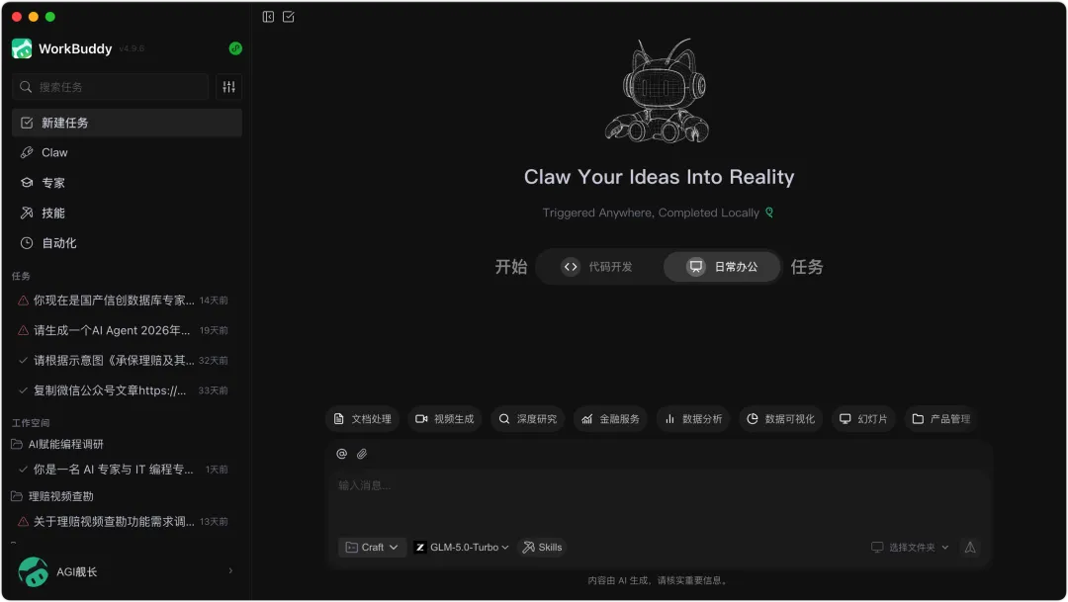Switch to 日常办公 mode
The height and width of the screenshot is (602, 1068).
click(722, 266)
